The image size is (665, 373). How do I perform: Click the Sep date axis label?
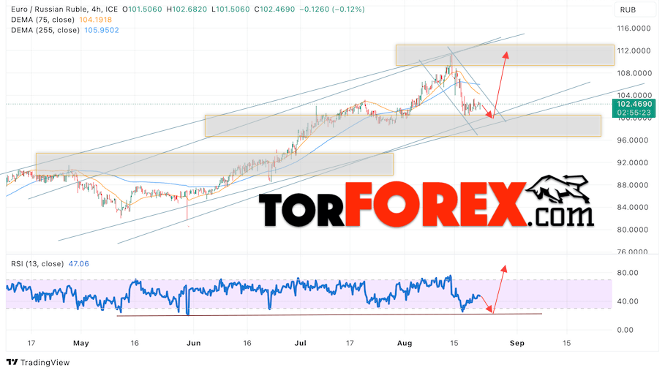click(517, 343)
